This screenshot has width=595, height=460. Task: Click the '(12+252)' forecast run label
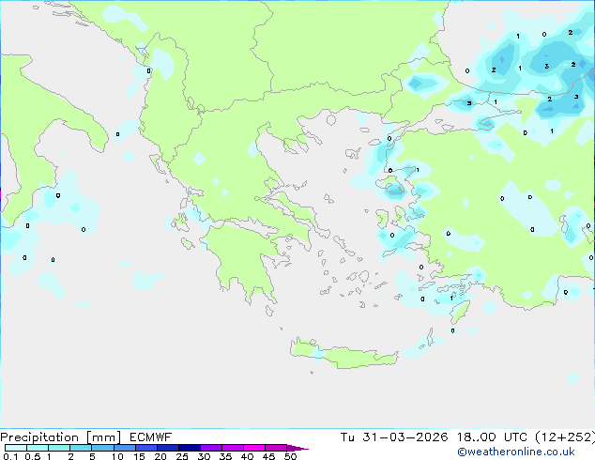[565, 437]
